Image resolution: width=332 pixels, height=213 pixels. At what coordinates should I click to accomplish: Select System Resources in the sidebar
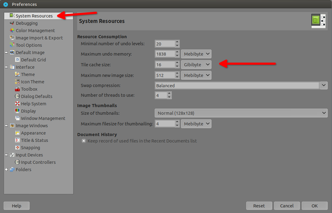tap(34, 16)
